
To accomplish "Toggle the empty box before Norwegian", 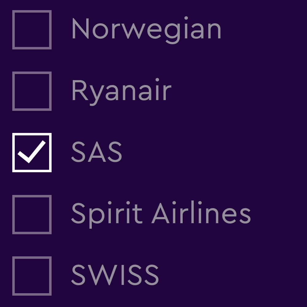I will 32,30.
